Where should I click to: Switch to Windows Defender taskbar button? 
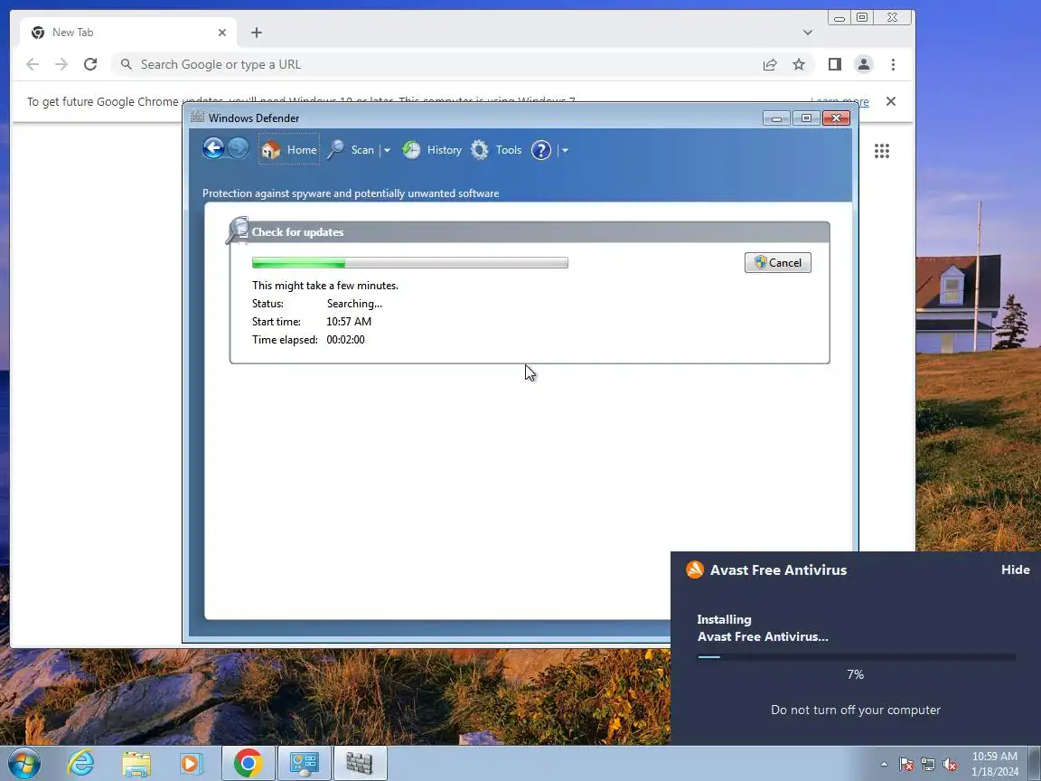(x=359, y=763)
